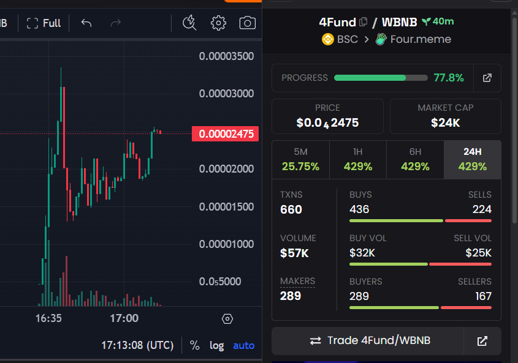This screenshot has width=518, height=363.
Task: Click the 0.00003500 price axis label
Action: 226,56
